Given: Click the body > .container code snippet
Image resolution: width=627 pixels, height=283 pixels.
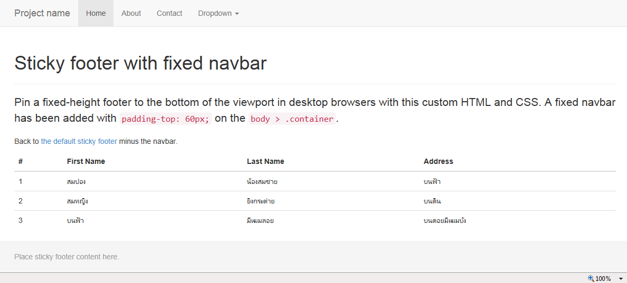Looking at the screenshot, I should click(292, 119).
